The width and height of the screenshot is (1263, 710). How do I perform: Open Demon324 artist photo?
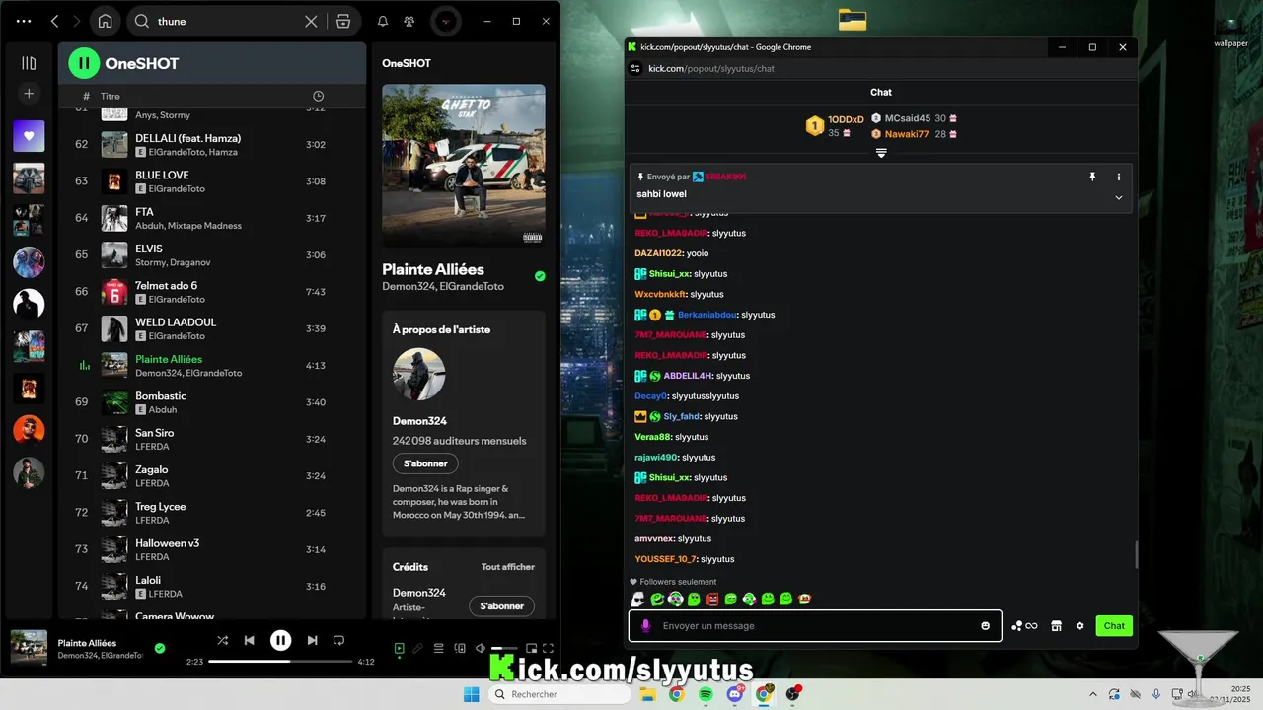coord(419,374)
